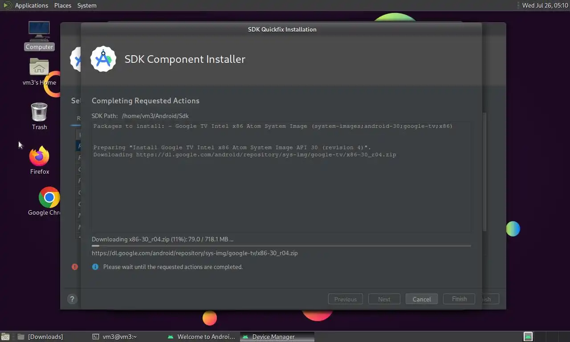This screenshot has height=342, width=570.
Task: Click the SDK installer log output area
Action: point(281,177)
